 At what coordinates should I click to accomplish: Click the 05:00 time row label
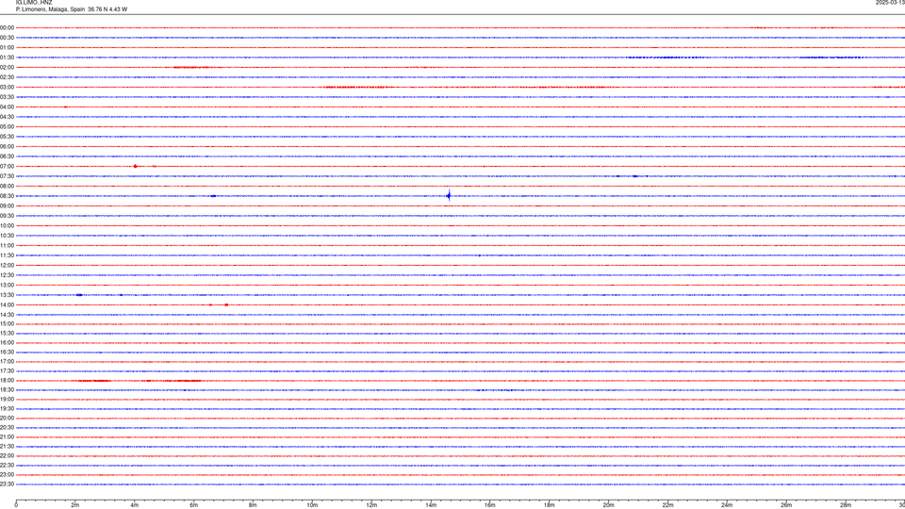(x=7, y=127)
